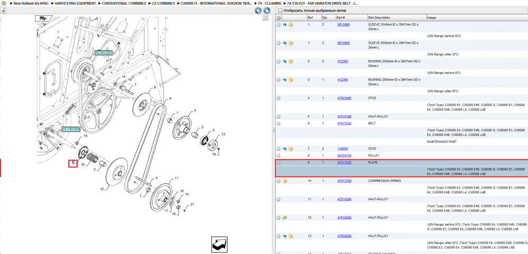This screenshot has width=528, height=254.
Task: Open diagram reference label 74.101.031
Action: click(x=103, y=53)
